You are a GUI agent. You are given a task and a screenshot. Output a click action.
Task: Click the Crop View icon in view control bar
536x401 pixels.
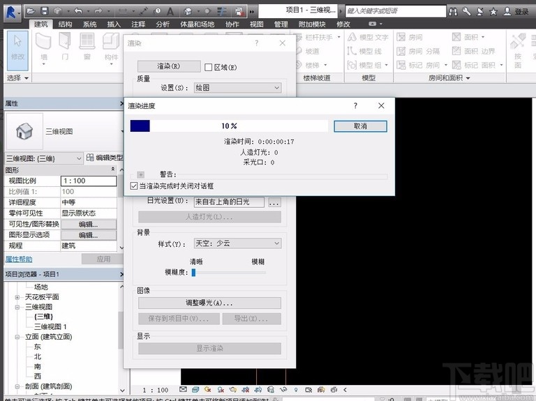pos(246,389)
